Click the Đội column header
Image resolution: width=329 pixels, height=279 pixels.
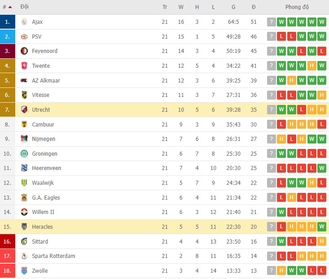tap(25, 7)
